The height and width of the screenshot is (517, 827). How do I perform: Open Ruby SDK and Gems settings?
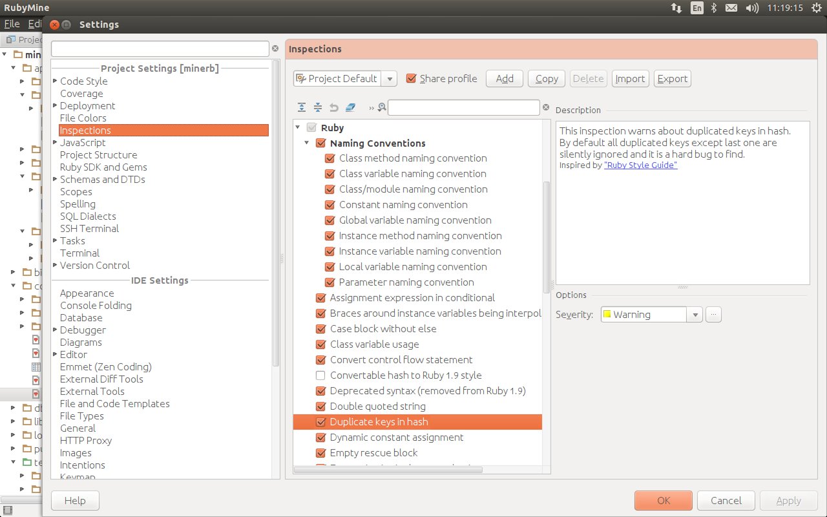pos(103,167)
